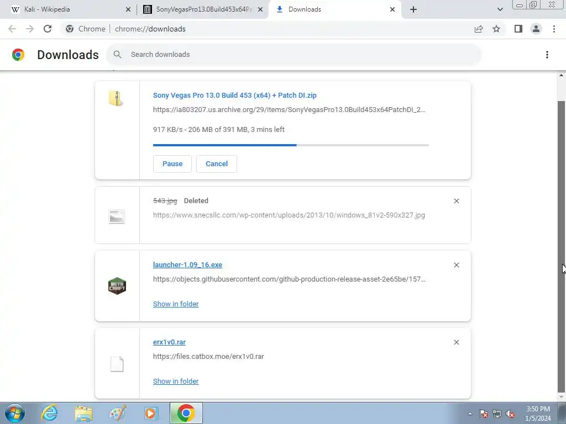The height and width of the screenshot is (424, 566).
Task: Click the profile avatar icon
Action: (536, 29)
